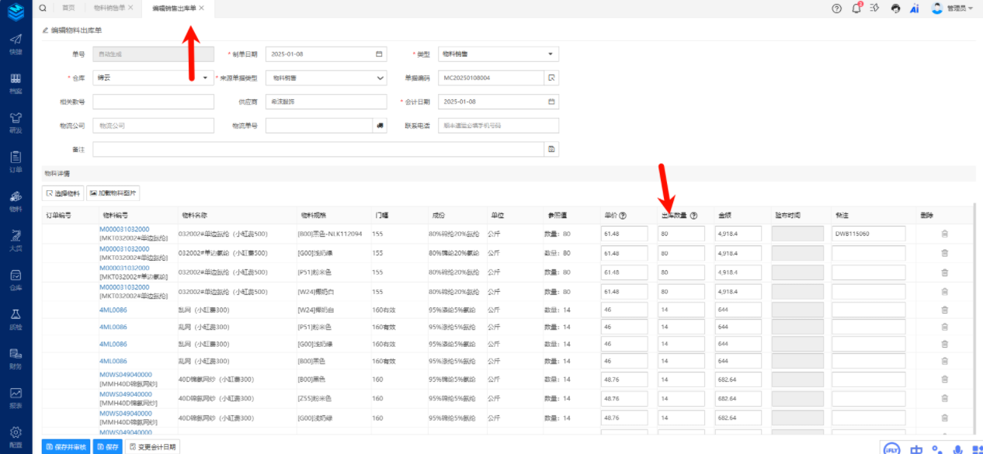This screenshot has height=454, width=983.
Task: Switch to the 首页 home tab
Action: (68, 8)
